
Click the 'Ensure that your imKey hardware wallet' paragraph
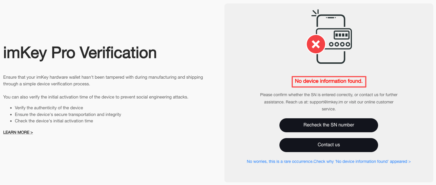(x=103, y=81)
